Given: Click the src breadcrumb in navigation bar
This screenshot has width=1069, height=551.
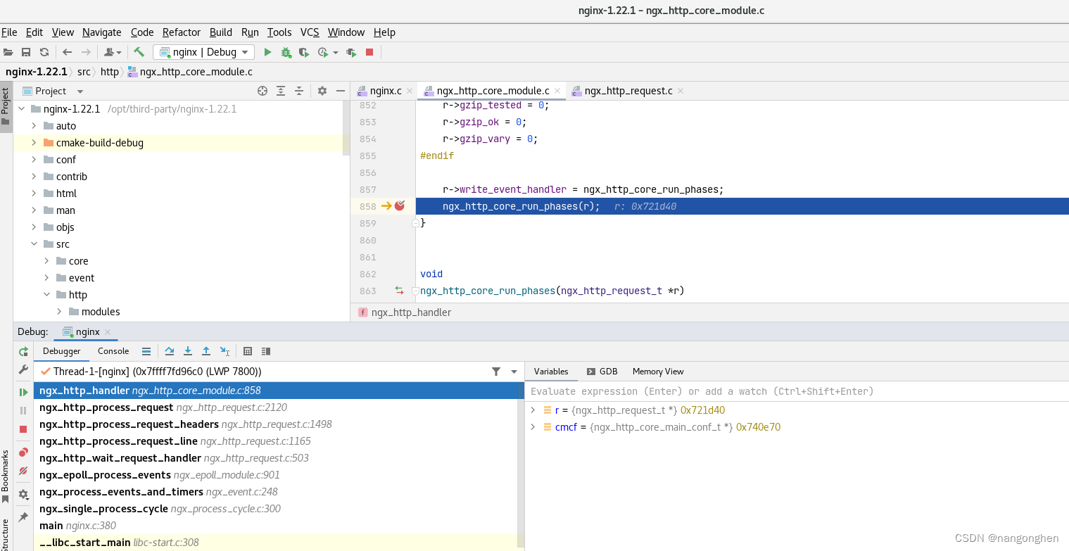Looking at the screenshot, I should [84, 72].
